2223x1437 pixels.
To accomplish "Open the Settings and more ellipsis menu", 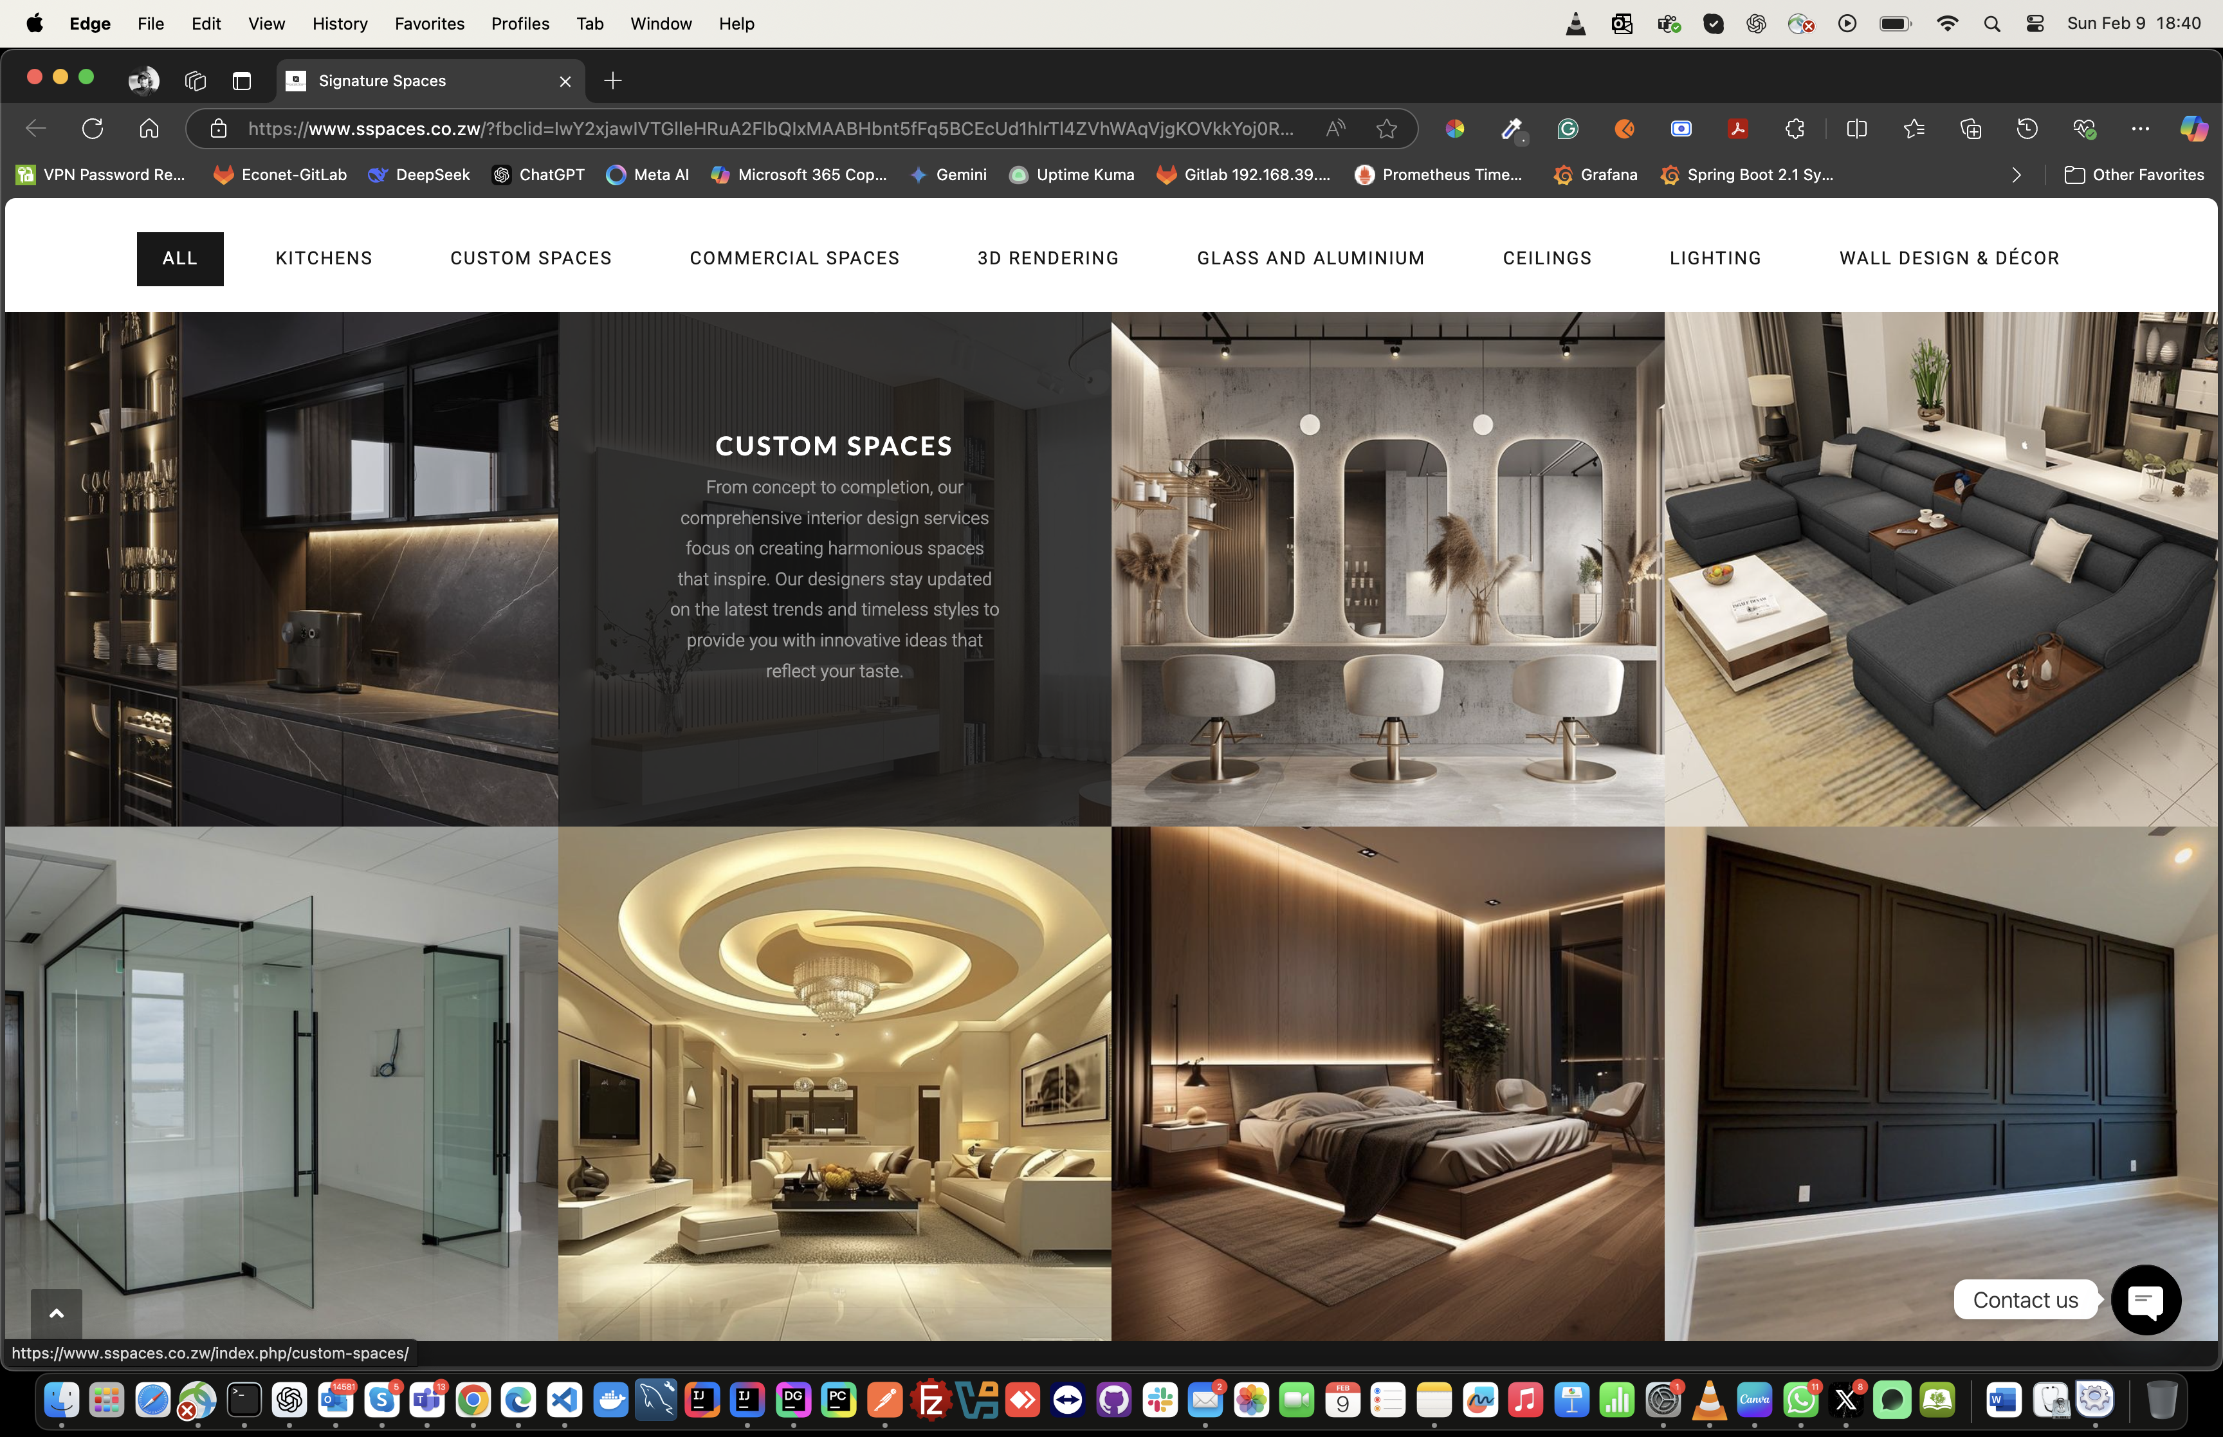I will 2140,129.
